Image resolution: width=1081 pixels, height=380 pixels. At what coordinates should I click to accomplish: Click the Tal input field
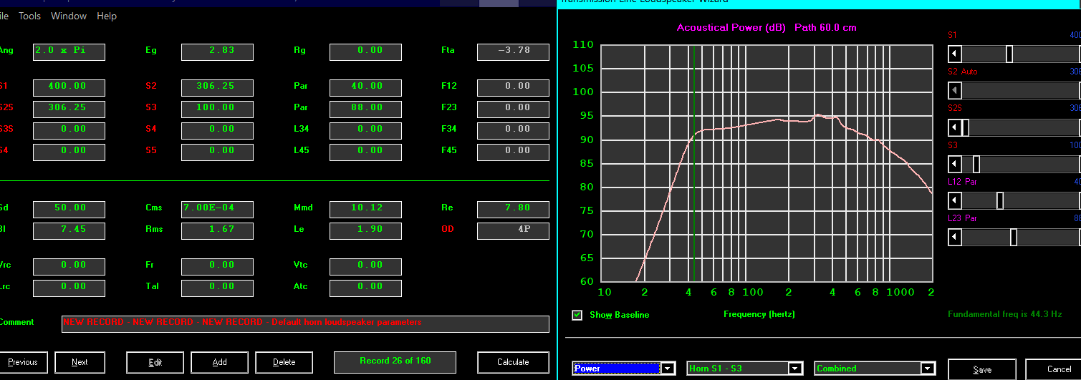pos(217,288)
